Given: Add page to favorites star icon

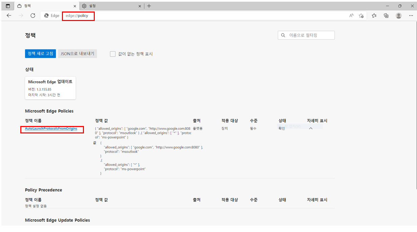Looking at the screenshot, I should (361, 16).
